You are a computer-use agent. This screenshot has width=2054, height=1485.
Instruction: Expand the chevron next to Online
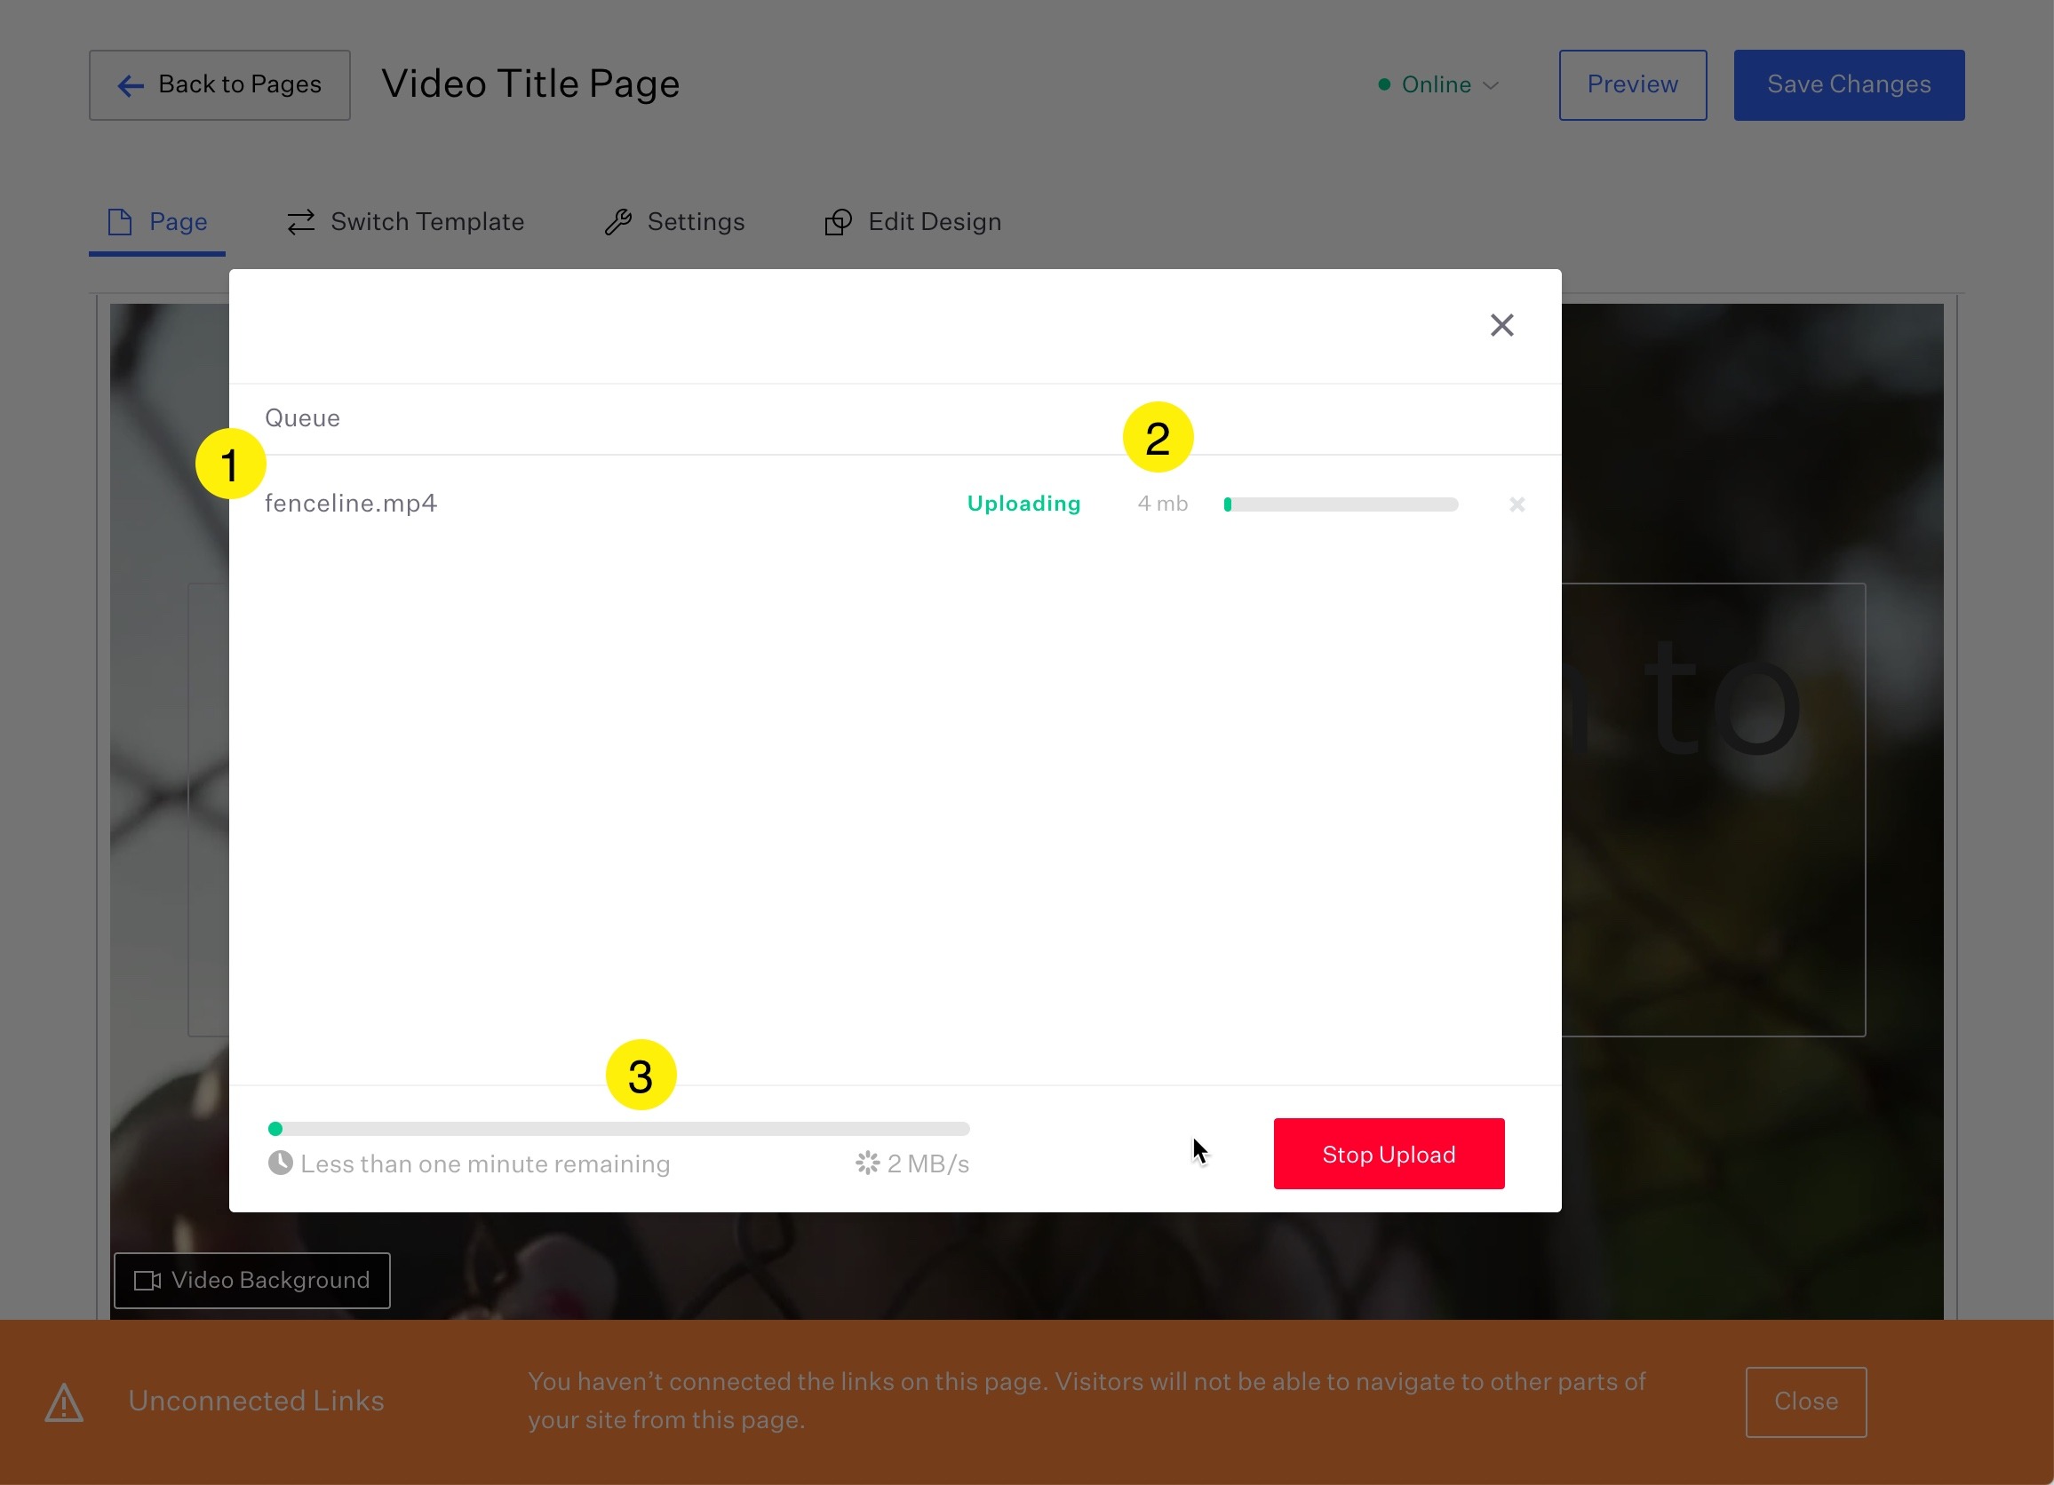[1491, 85]
